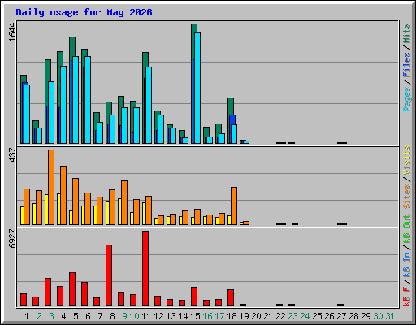Select day 20 on the x-axis

click(x=256, y=316)
